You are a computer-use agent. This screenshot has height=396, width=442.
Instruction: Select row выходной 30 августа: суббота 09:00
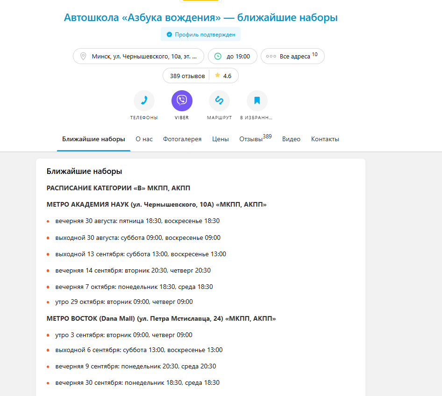138,238
